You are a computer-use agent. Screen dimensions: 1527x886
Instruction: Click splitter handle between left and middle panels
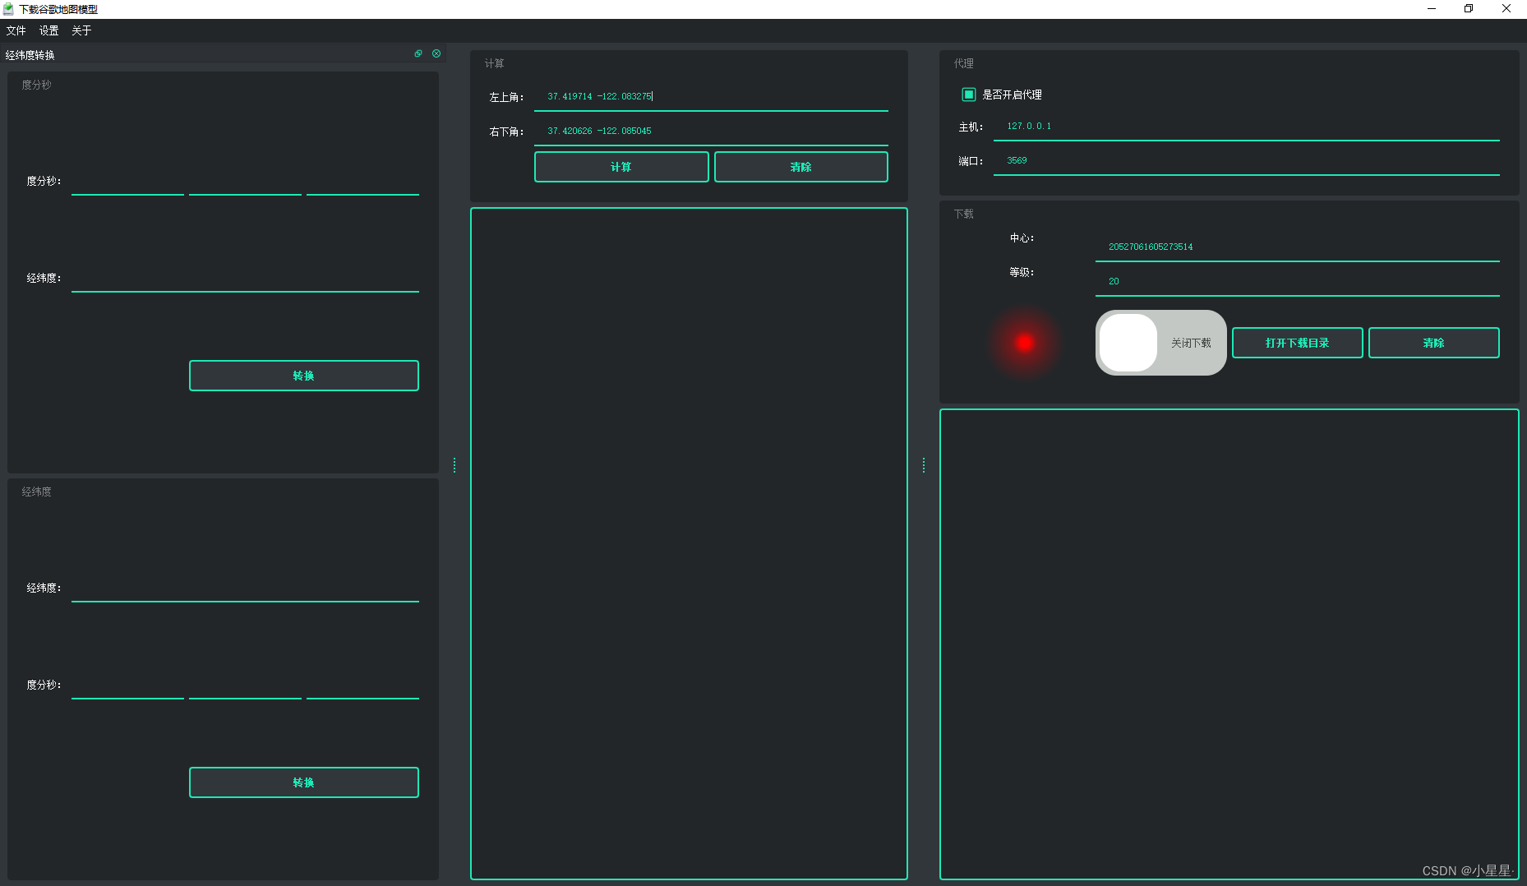coord(454,465)
